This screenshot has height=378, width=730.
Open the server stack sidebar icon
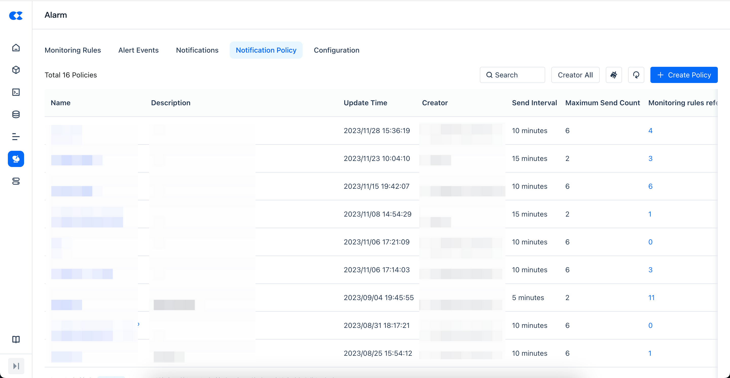pyautogui.click(x=16, y=181)
